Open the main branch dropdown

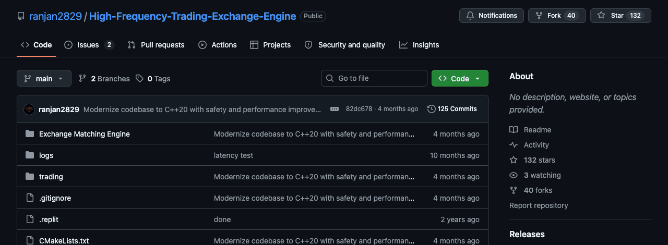(44, 78)
